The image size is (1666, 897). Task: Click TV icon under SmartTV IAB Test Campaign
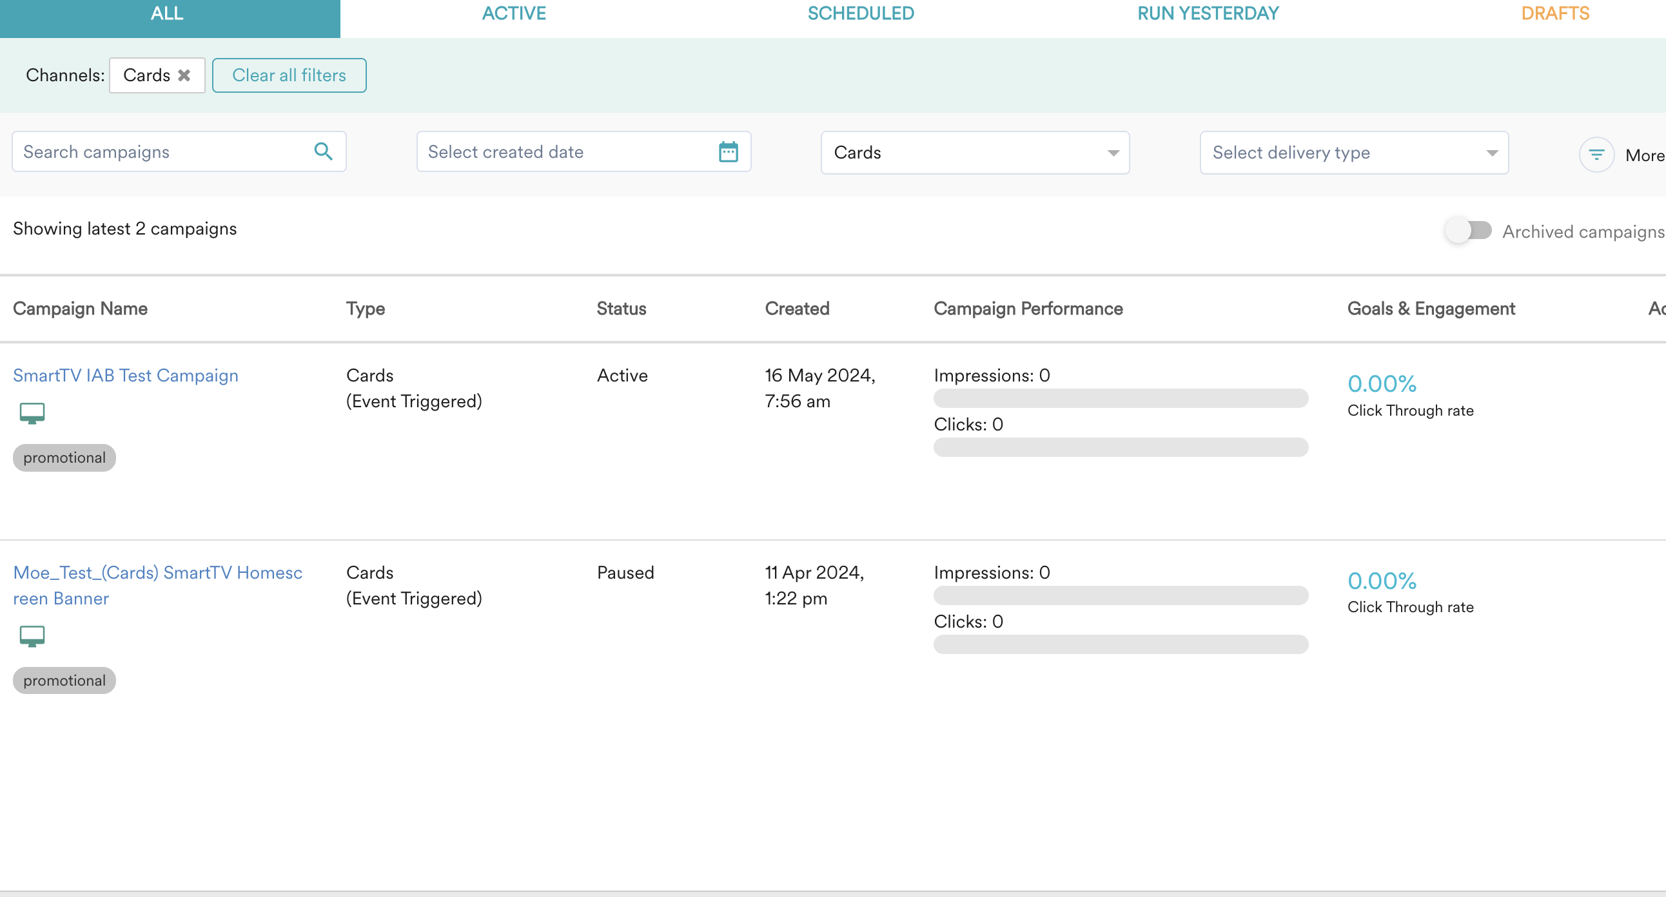pyautogui.click(x=32, y=413)
